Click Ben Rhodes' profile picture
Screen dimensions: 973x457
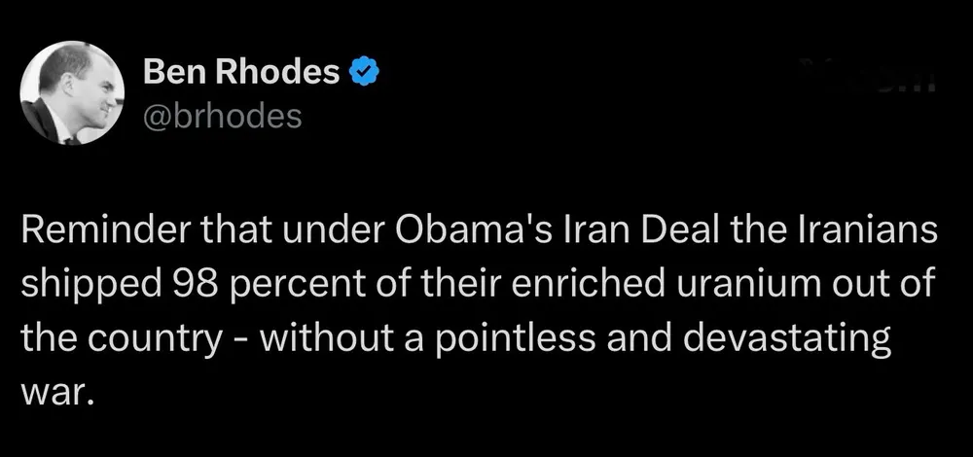(x=68, y=94)
